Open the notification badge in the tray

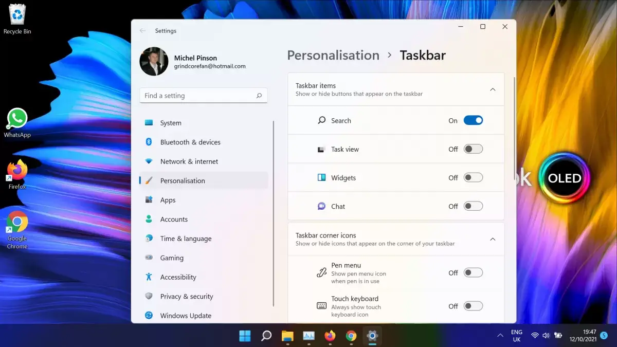[604, 336]
